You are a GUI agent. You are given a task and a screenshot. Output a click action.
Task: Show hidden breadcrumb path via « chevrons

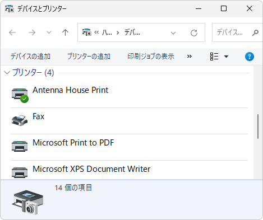click(x=96, y=32)
